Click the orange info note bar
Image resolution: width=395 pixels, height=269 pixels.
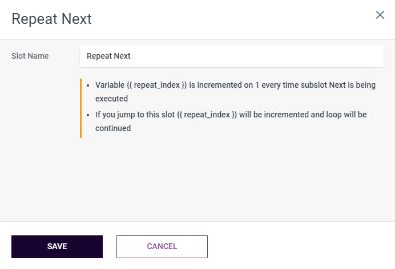point(81,108)
